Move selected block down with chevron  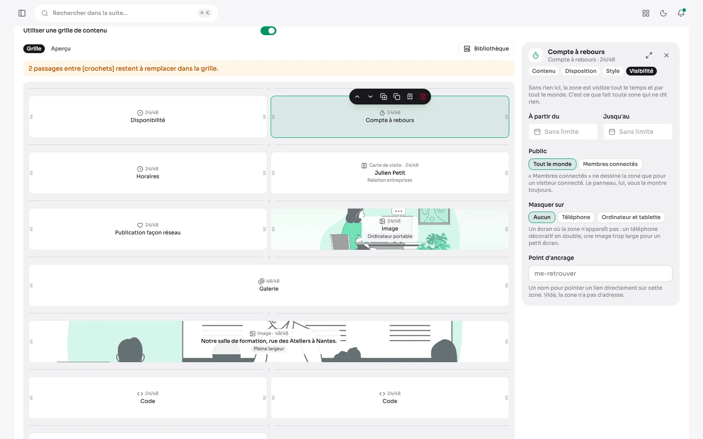coord(370,97)
